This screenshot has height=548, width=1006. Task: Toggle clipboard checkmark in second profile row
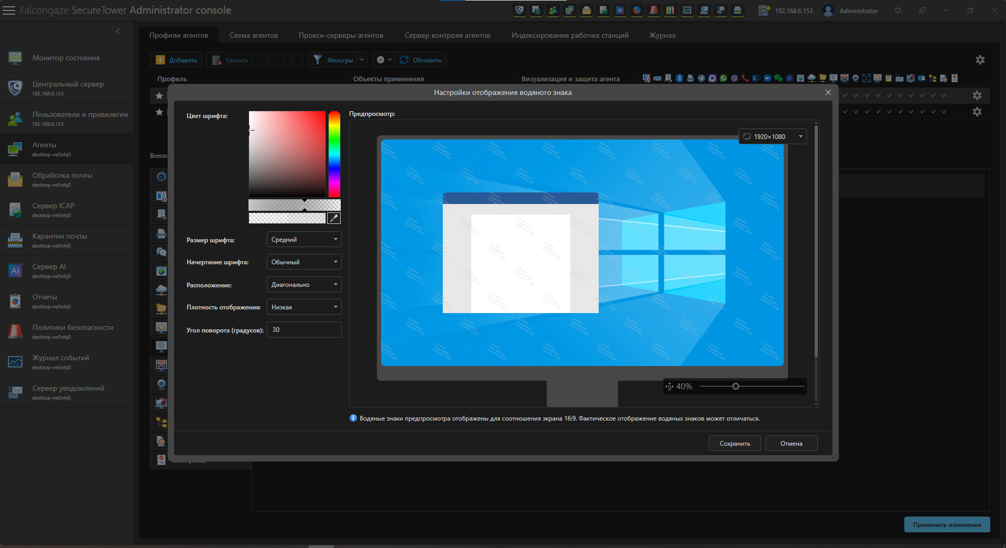point(889,112)
